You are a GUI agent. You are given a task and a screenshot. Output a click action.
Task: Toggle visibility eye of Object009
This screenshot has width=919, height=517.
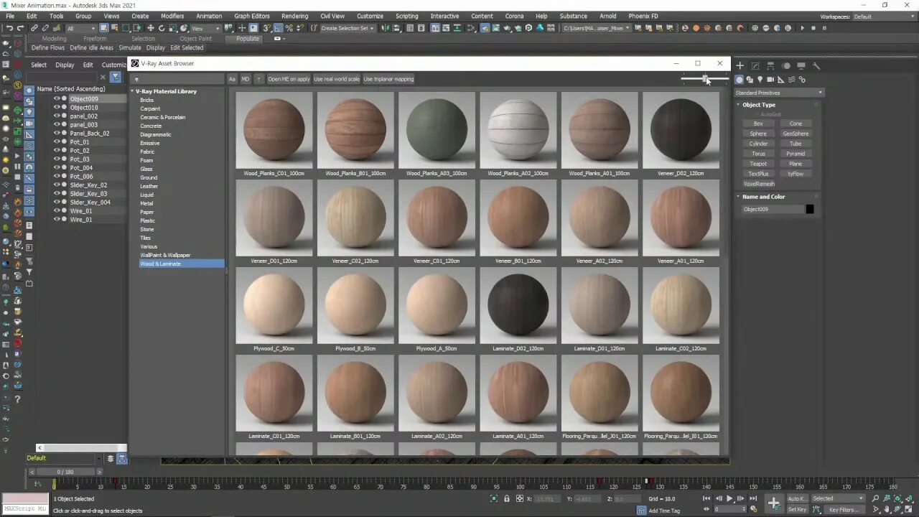tap(57, 98)
